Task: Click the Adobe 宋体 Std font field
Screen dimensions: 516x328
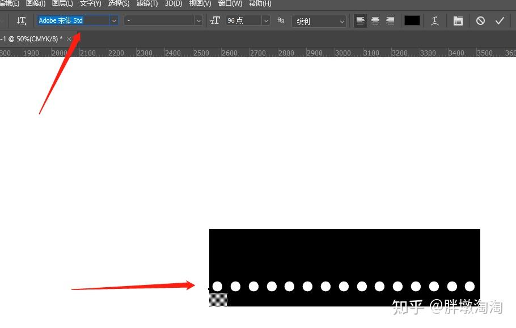Action: pyautogui.click(x=73, y=20)
